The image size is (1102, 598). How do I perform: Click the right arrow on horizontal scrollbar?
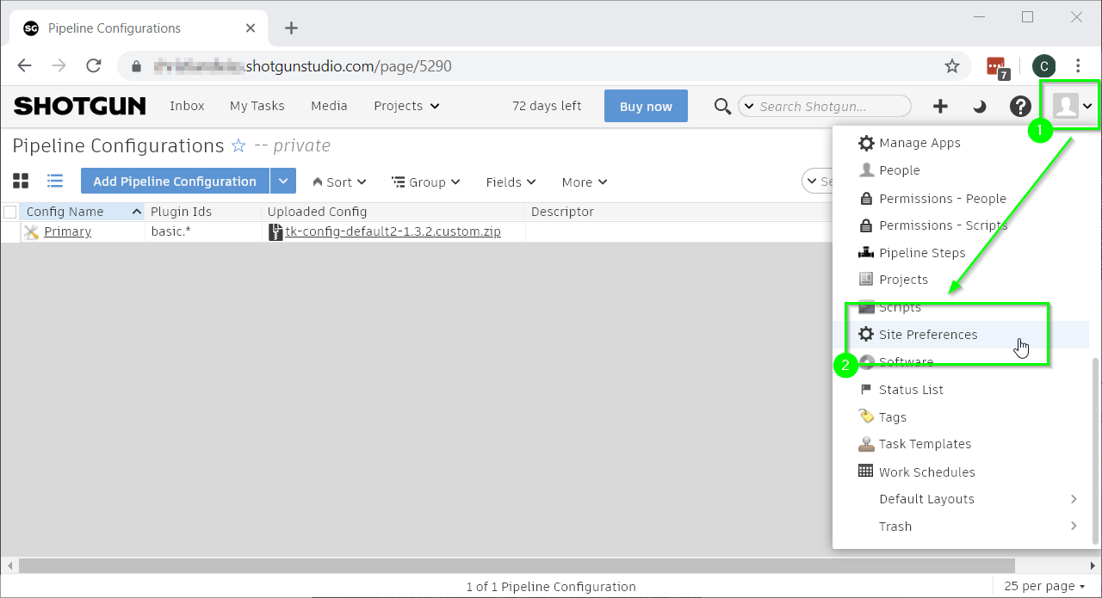point(1093,565)
